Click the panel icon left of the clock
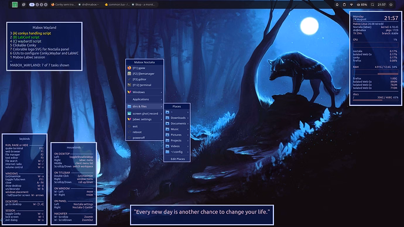The height and width of the screenshot is (227, 404). [x=372, y=4]
